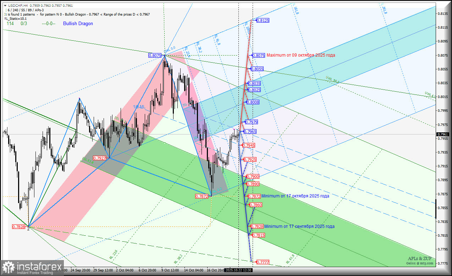Click the '2 Oct 04:00' time axis label
The width and height of the screenshot is (452, 276).
(124, 270)
